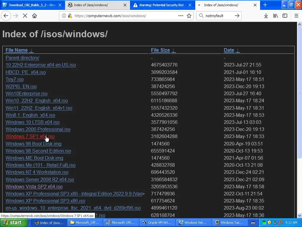Stop loading the current page
Screen dimensions: 302x227
(x=25, y=16)
